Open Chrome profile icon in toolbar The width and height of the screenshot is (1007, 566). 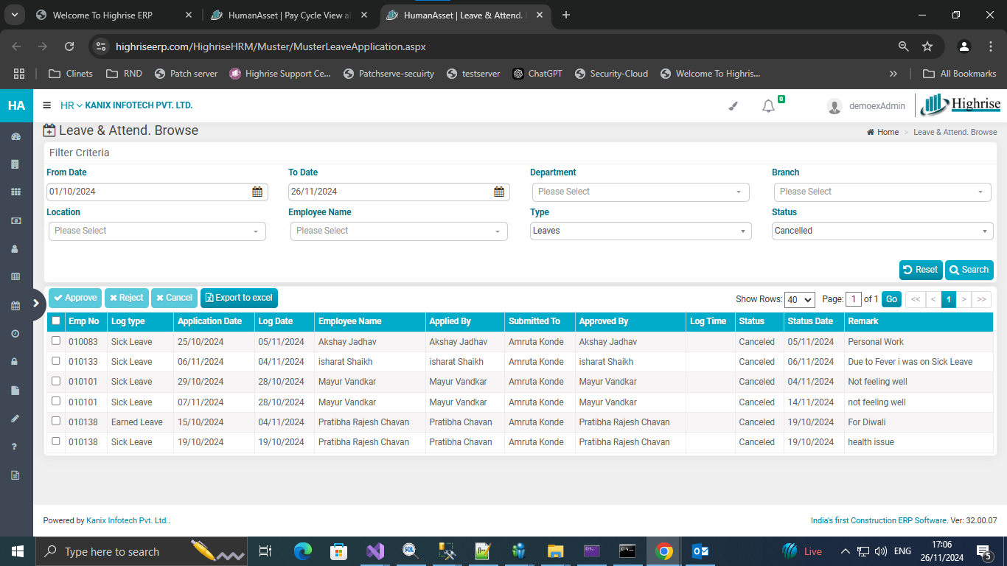[x=964, y=46]
